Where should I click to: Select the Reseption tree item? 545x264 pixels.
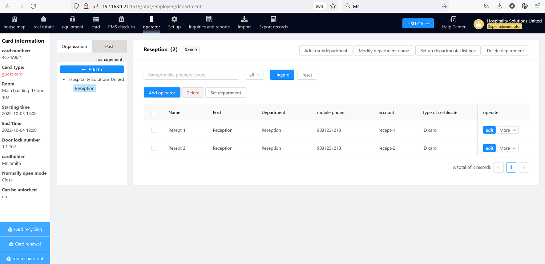click(x=85, y=88)
